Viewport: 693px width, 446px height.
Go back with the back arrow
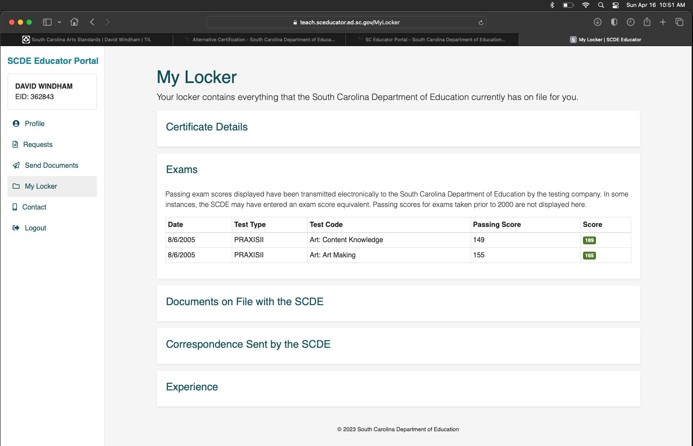(92, 22)
